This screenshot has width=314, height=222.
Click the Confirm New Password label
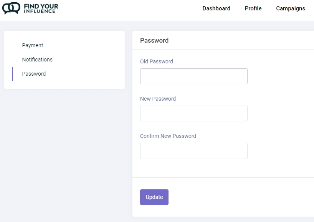pos(168,136)
